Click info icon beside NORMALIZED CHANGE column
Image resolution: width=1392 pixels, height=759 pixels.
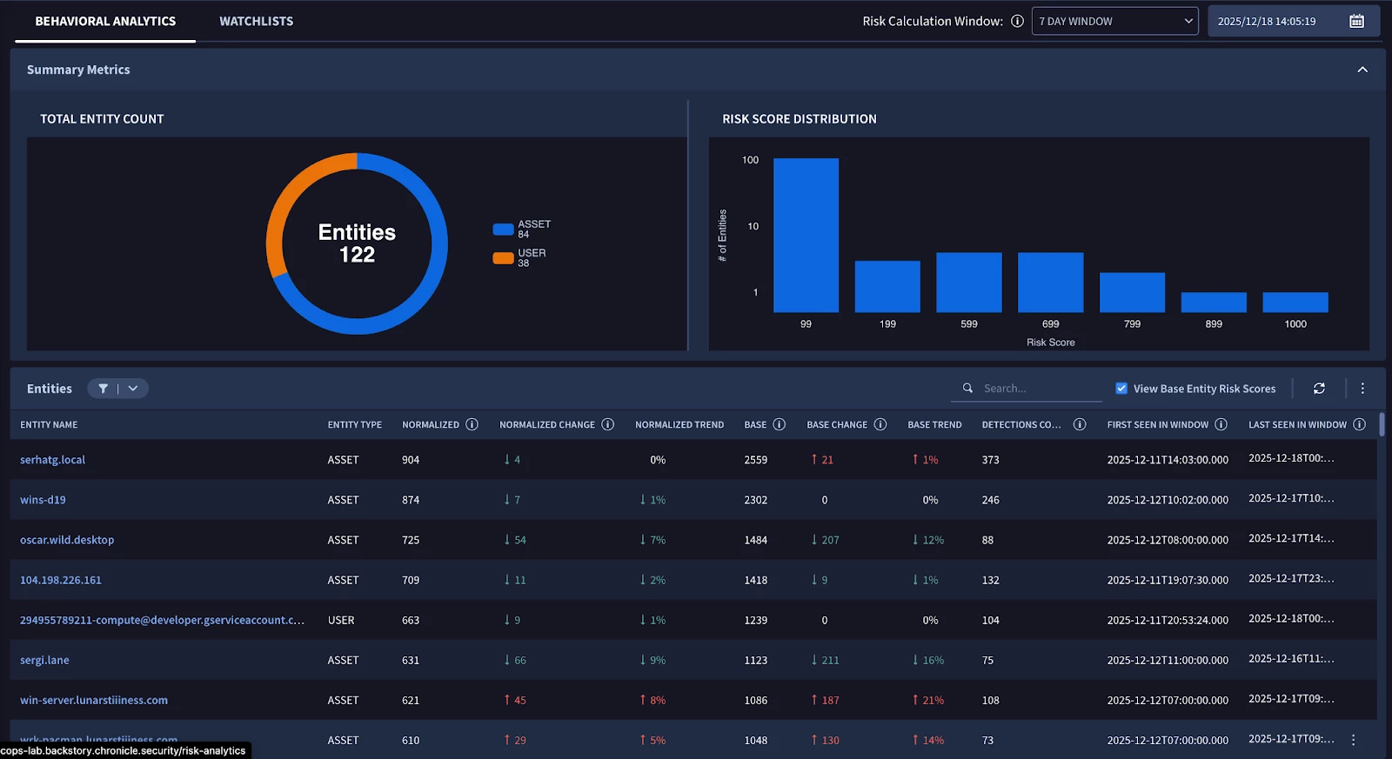(x=607, y=424)
